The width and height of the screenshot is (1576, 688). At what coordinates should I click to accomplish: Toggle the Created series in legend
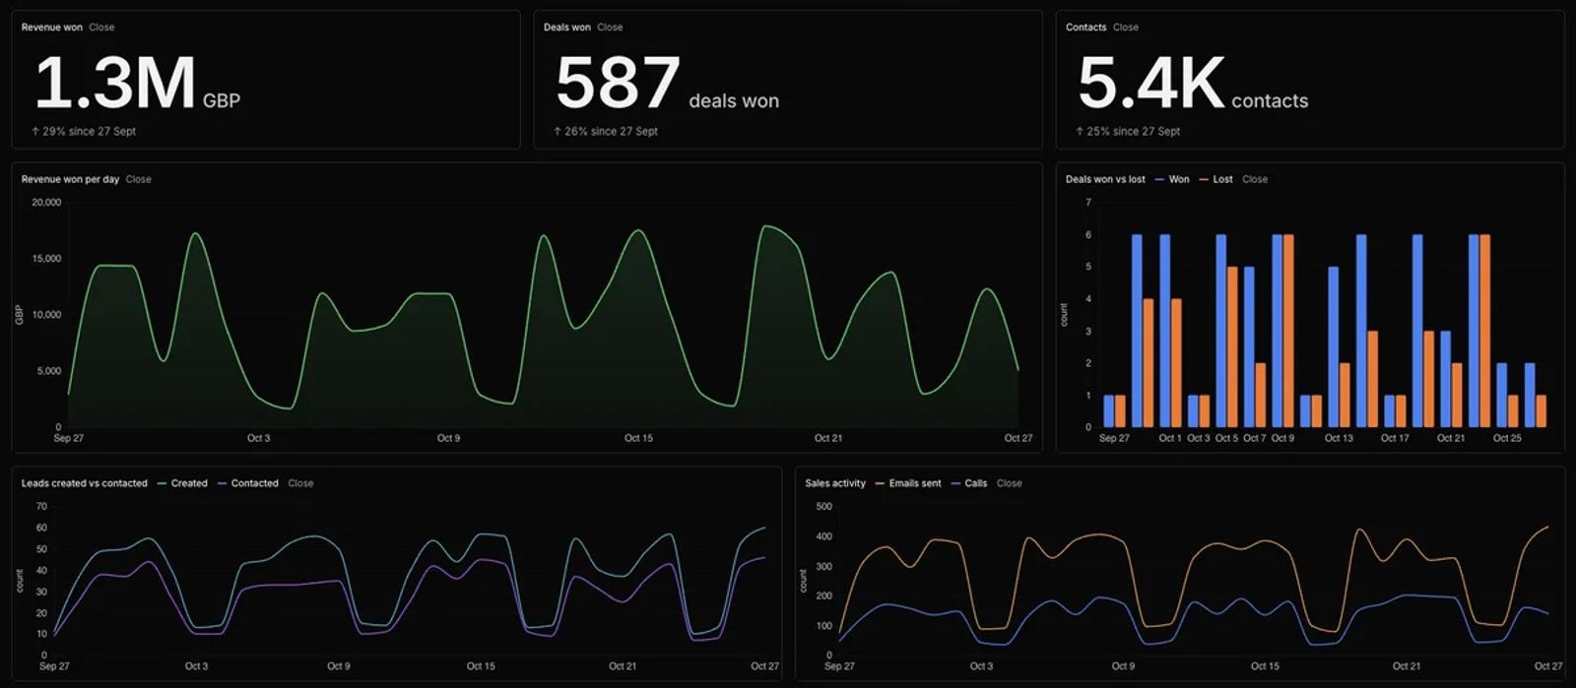182,483
